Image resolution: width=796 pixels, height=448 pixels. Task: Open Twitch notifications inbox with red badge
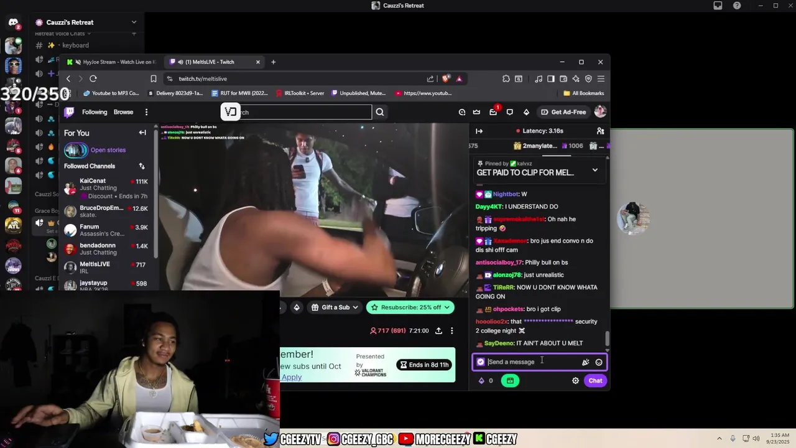[493, 112]
